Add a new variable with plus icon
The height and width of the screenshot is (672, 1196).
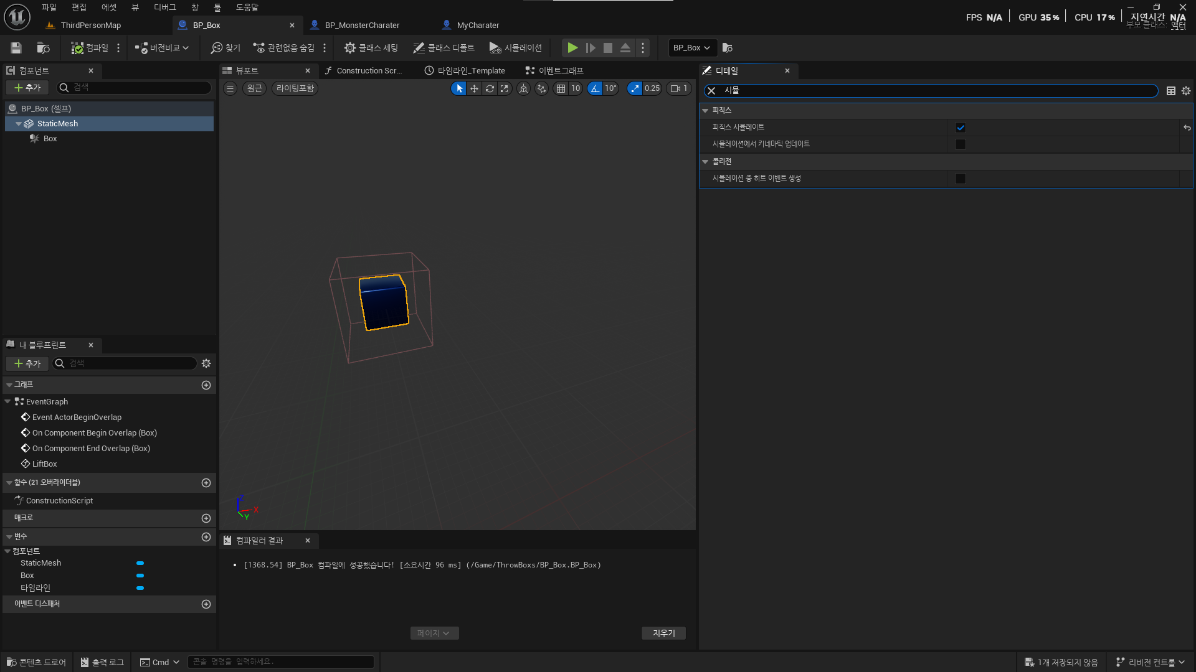pyautogui.click(x=206, y=537)
